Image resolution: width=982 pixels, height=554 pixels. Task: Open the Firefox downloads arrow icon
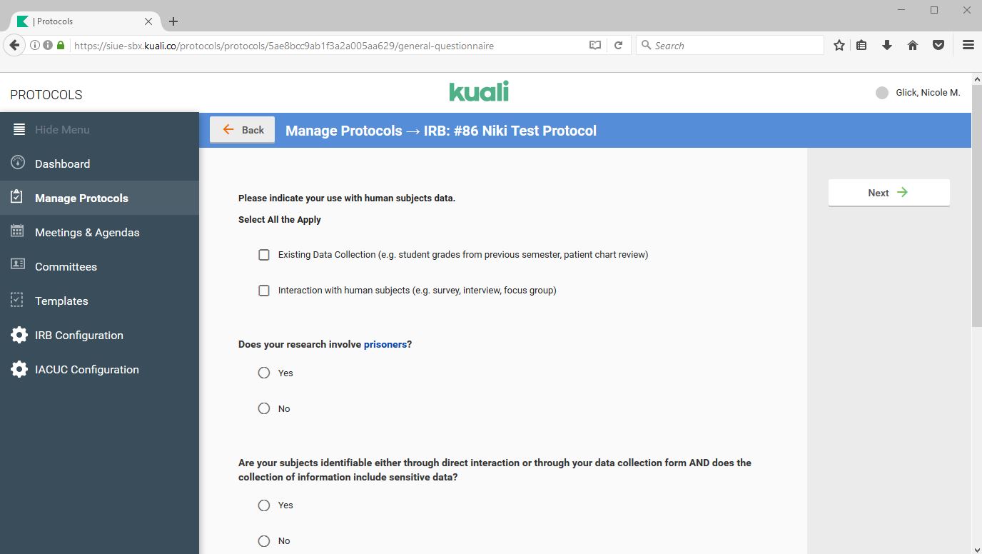[887, 46]
